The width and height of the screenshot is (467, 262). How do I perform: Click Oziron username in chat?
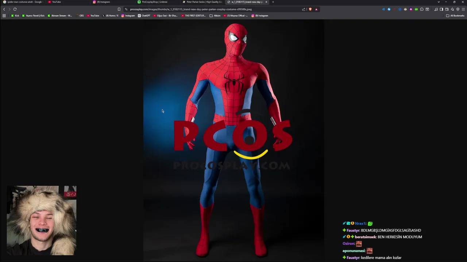(x=348, y=243)
